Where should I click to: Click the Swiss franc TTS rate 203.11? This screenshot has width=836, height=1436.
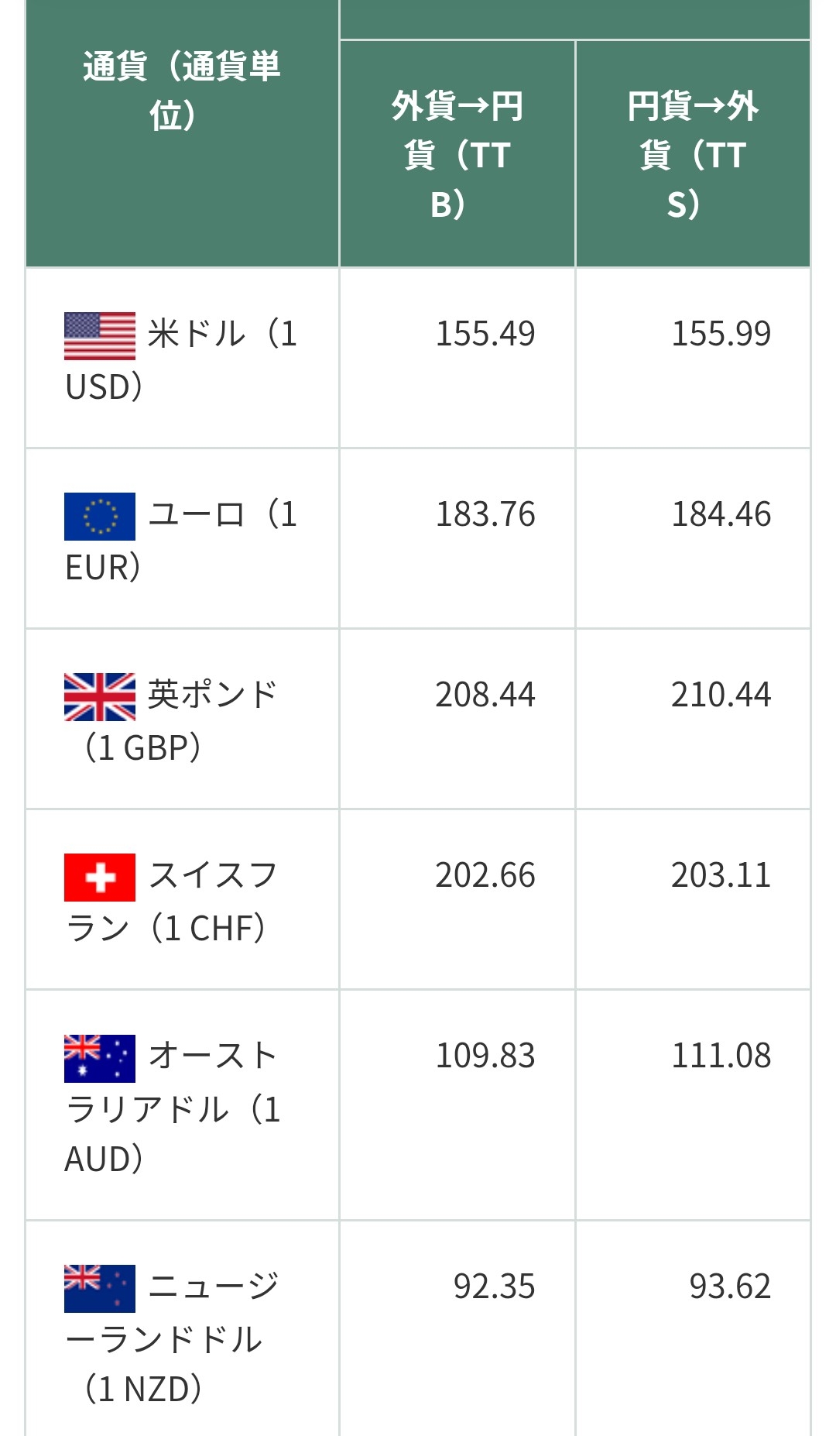tap(721, 876)
